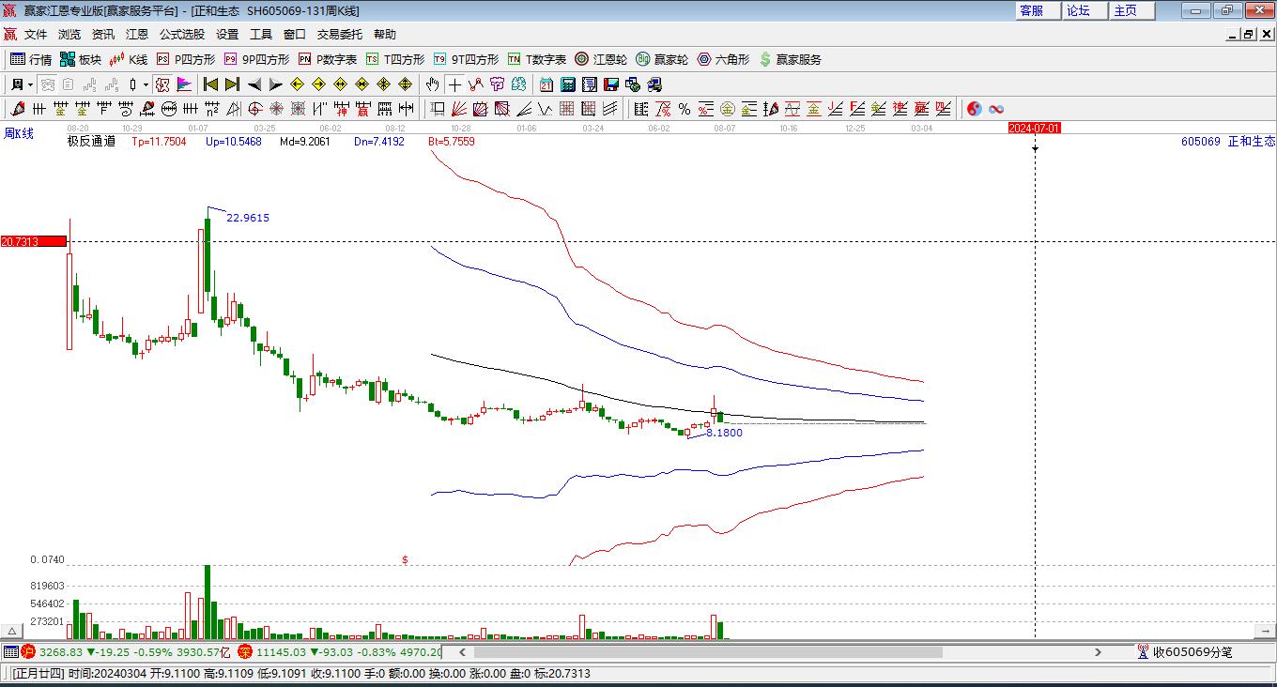Select the 2024-07-01 date marker
Image resolution: width=1277 pixels, height=687 pixels.
1035,128
